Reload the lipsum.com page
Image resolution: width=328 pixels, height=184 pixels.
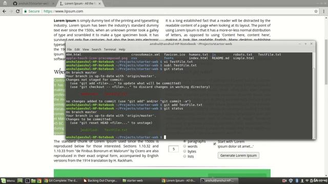pyautogui.click(x=18, y=11)
